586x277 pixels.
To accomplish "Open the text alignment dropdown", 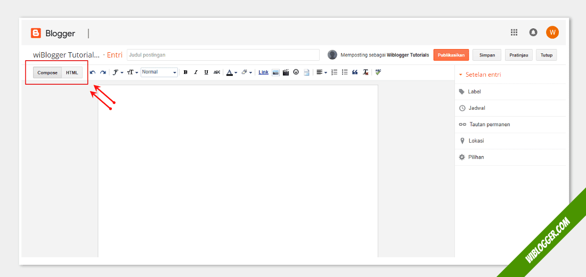I will tap(321, 72).
